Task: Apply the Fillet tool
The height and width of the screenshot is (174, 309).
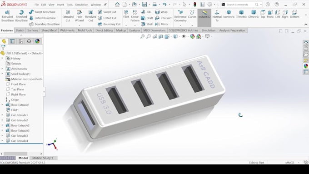Action: tap(126, 14)
